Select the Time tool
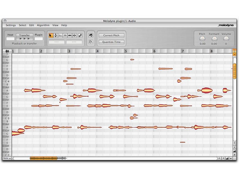 [x=74, y=35]
